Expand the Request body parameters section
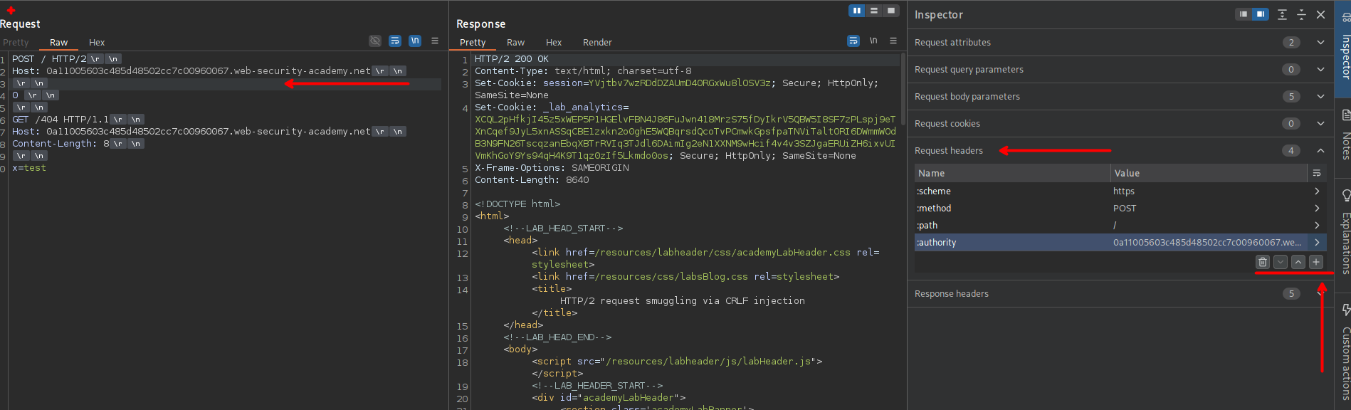Image resolution: width=1351 pixels, height=410 pixels. (1320, 97)
